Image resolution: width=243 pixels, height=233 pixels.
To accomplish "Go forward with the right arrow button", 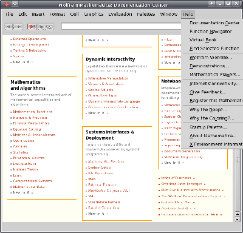I will point(19,27).
